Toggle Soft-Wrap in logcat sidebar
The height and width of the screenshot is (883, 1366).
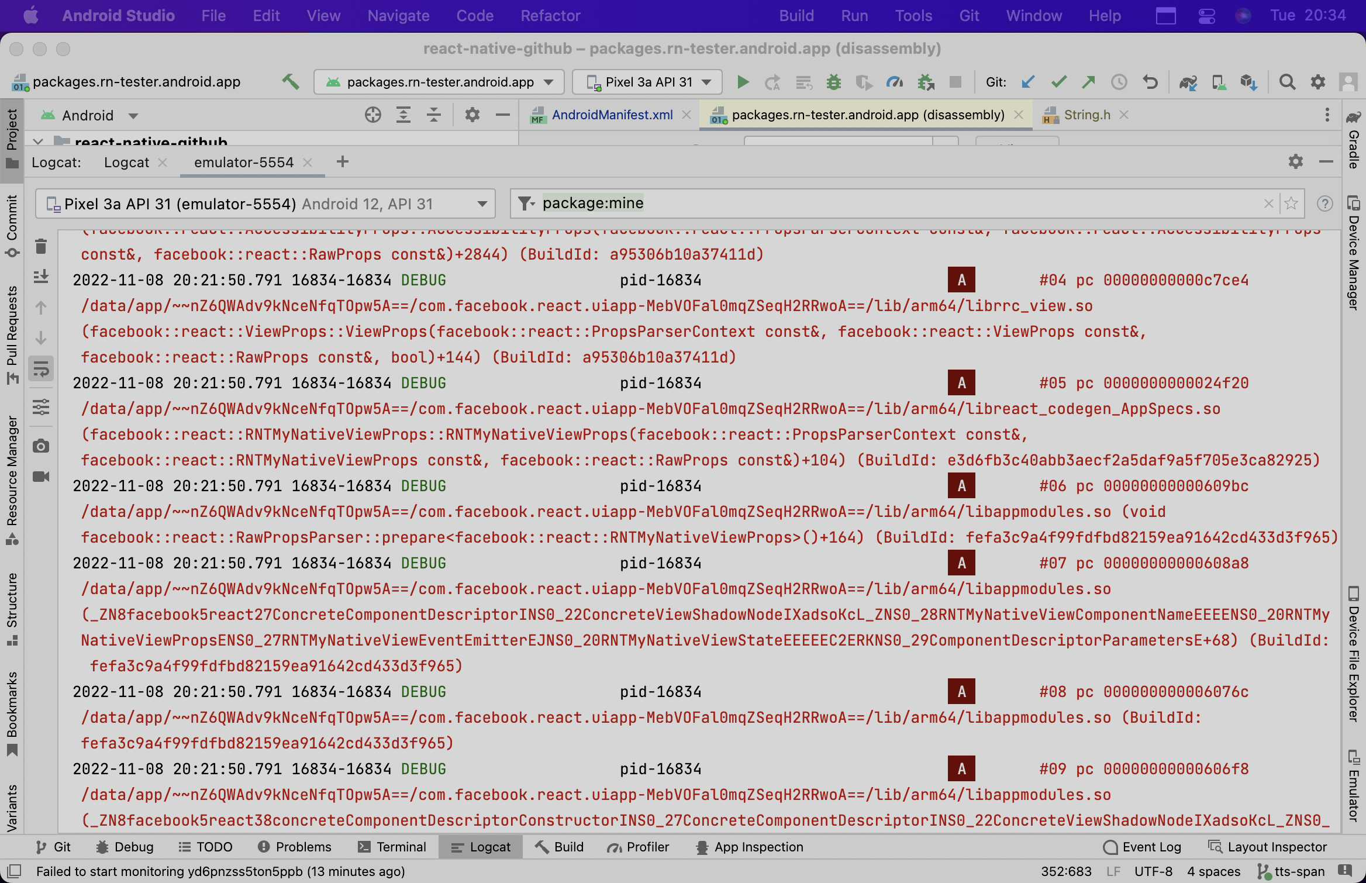[41, 369]
